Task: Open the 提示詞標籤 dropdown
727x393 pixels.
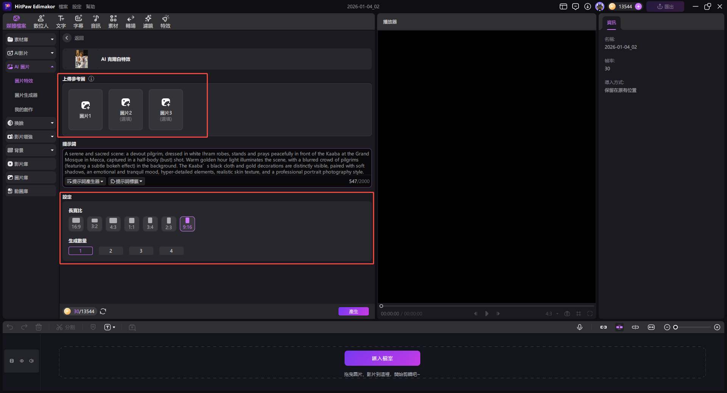Action: point(126,182)
